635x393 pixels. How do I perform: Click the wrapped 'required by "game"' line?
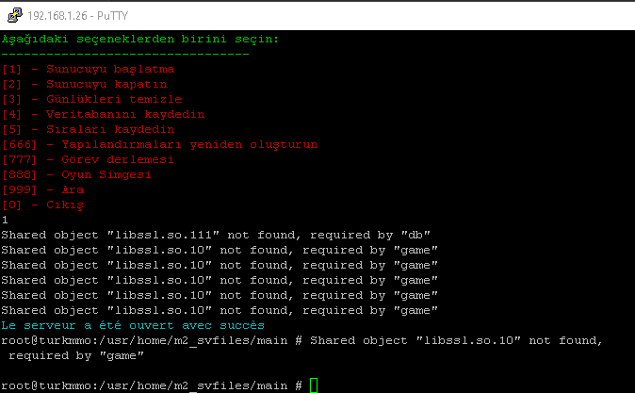coord(76,355)
